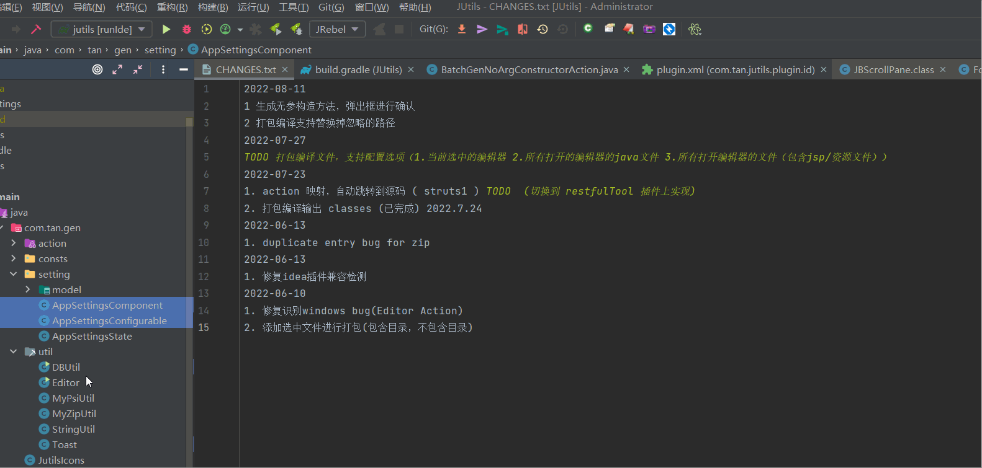Run with coverage icon
Image resolution: width=982 pixels, height=468 pixels.
(x=207, y=29)
